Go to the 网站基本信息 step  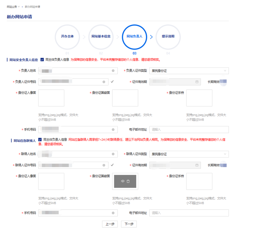pyautogui.click(x=101, y=37)
